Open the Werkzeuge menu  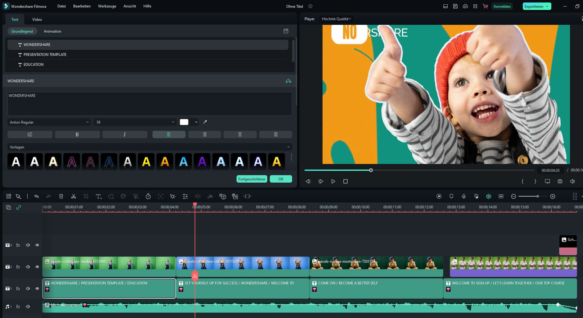click(107, 6)
